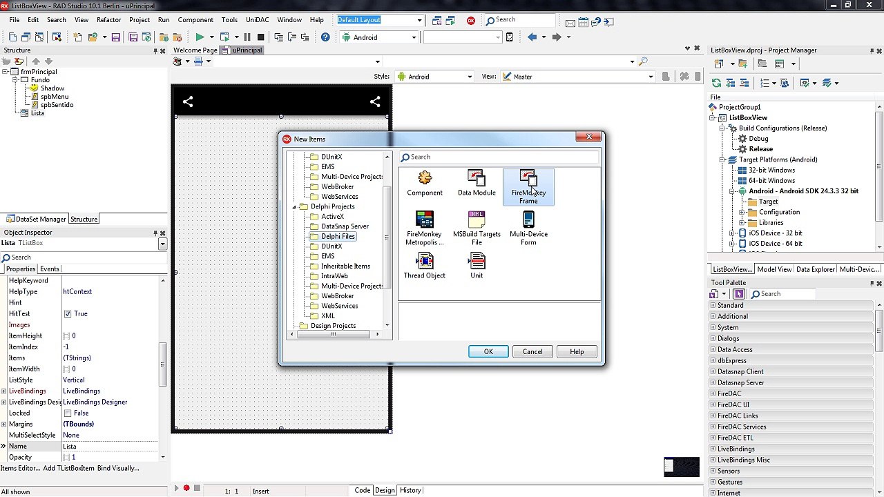Switch to the Code tab
884x497 pixels.
click(x=363, y=490)
